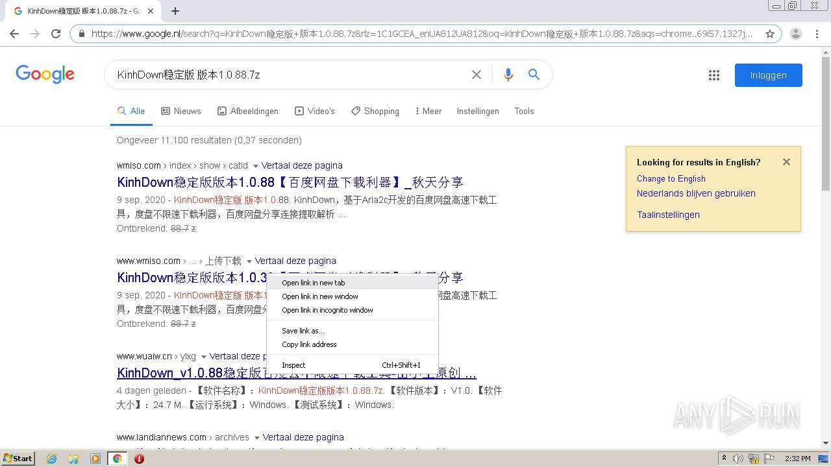Click the Inloggen sign-in button
831x467 pixels.
click(x=769, y=75)
